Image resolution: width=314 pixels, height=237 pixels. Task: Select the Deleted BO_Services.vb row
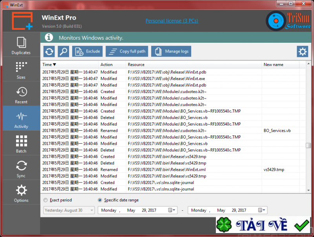173,117
